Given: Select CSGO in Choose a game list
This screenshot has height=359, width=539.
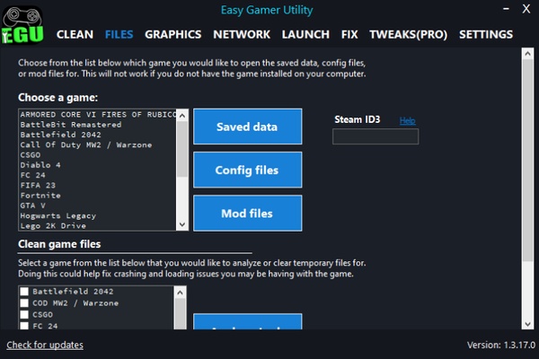Looking at the screenshot, I should tap(98, 155).
